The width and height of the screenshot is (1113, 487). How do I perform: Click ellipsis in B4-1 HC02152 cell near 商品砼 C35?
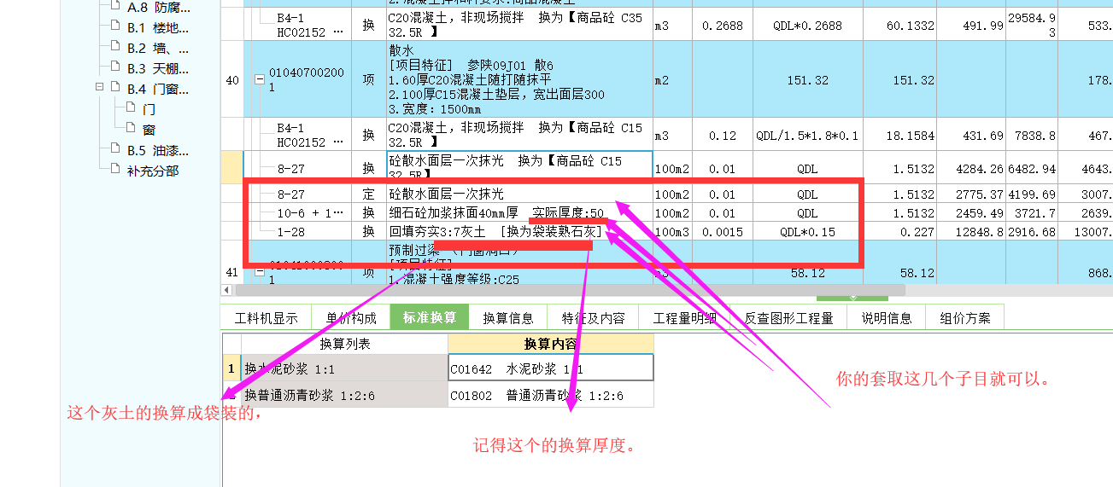(x=337, y=32)
